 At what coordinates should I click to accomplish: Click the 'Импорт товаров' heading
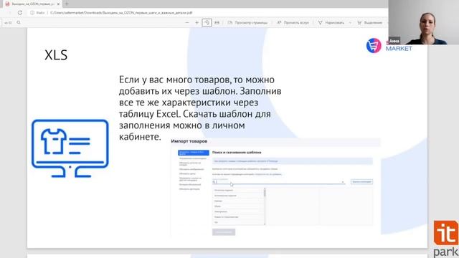189,141
